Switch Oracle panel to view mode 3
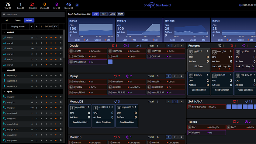 point(181,46)
